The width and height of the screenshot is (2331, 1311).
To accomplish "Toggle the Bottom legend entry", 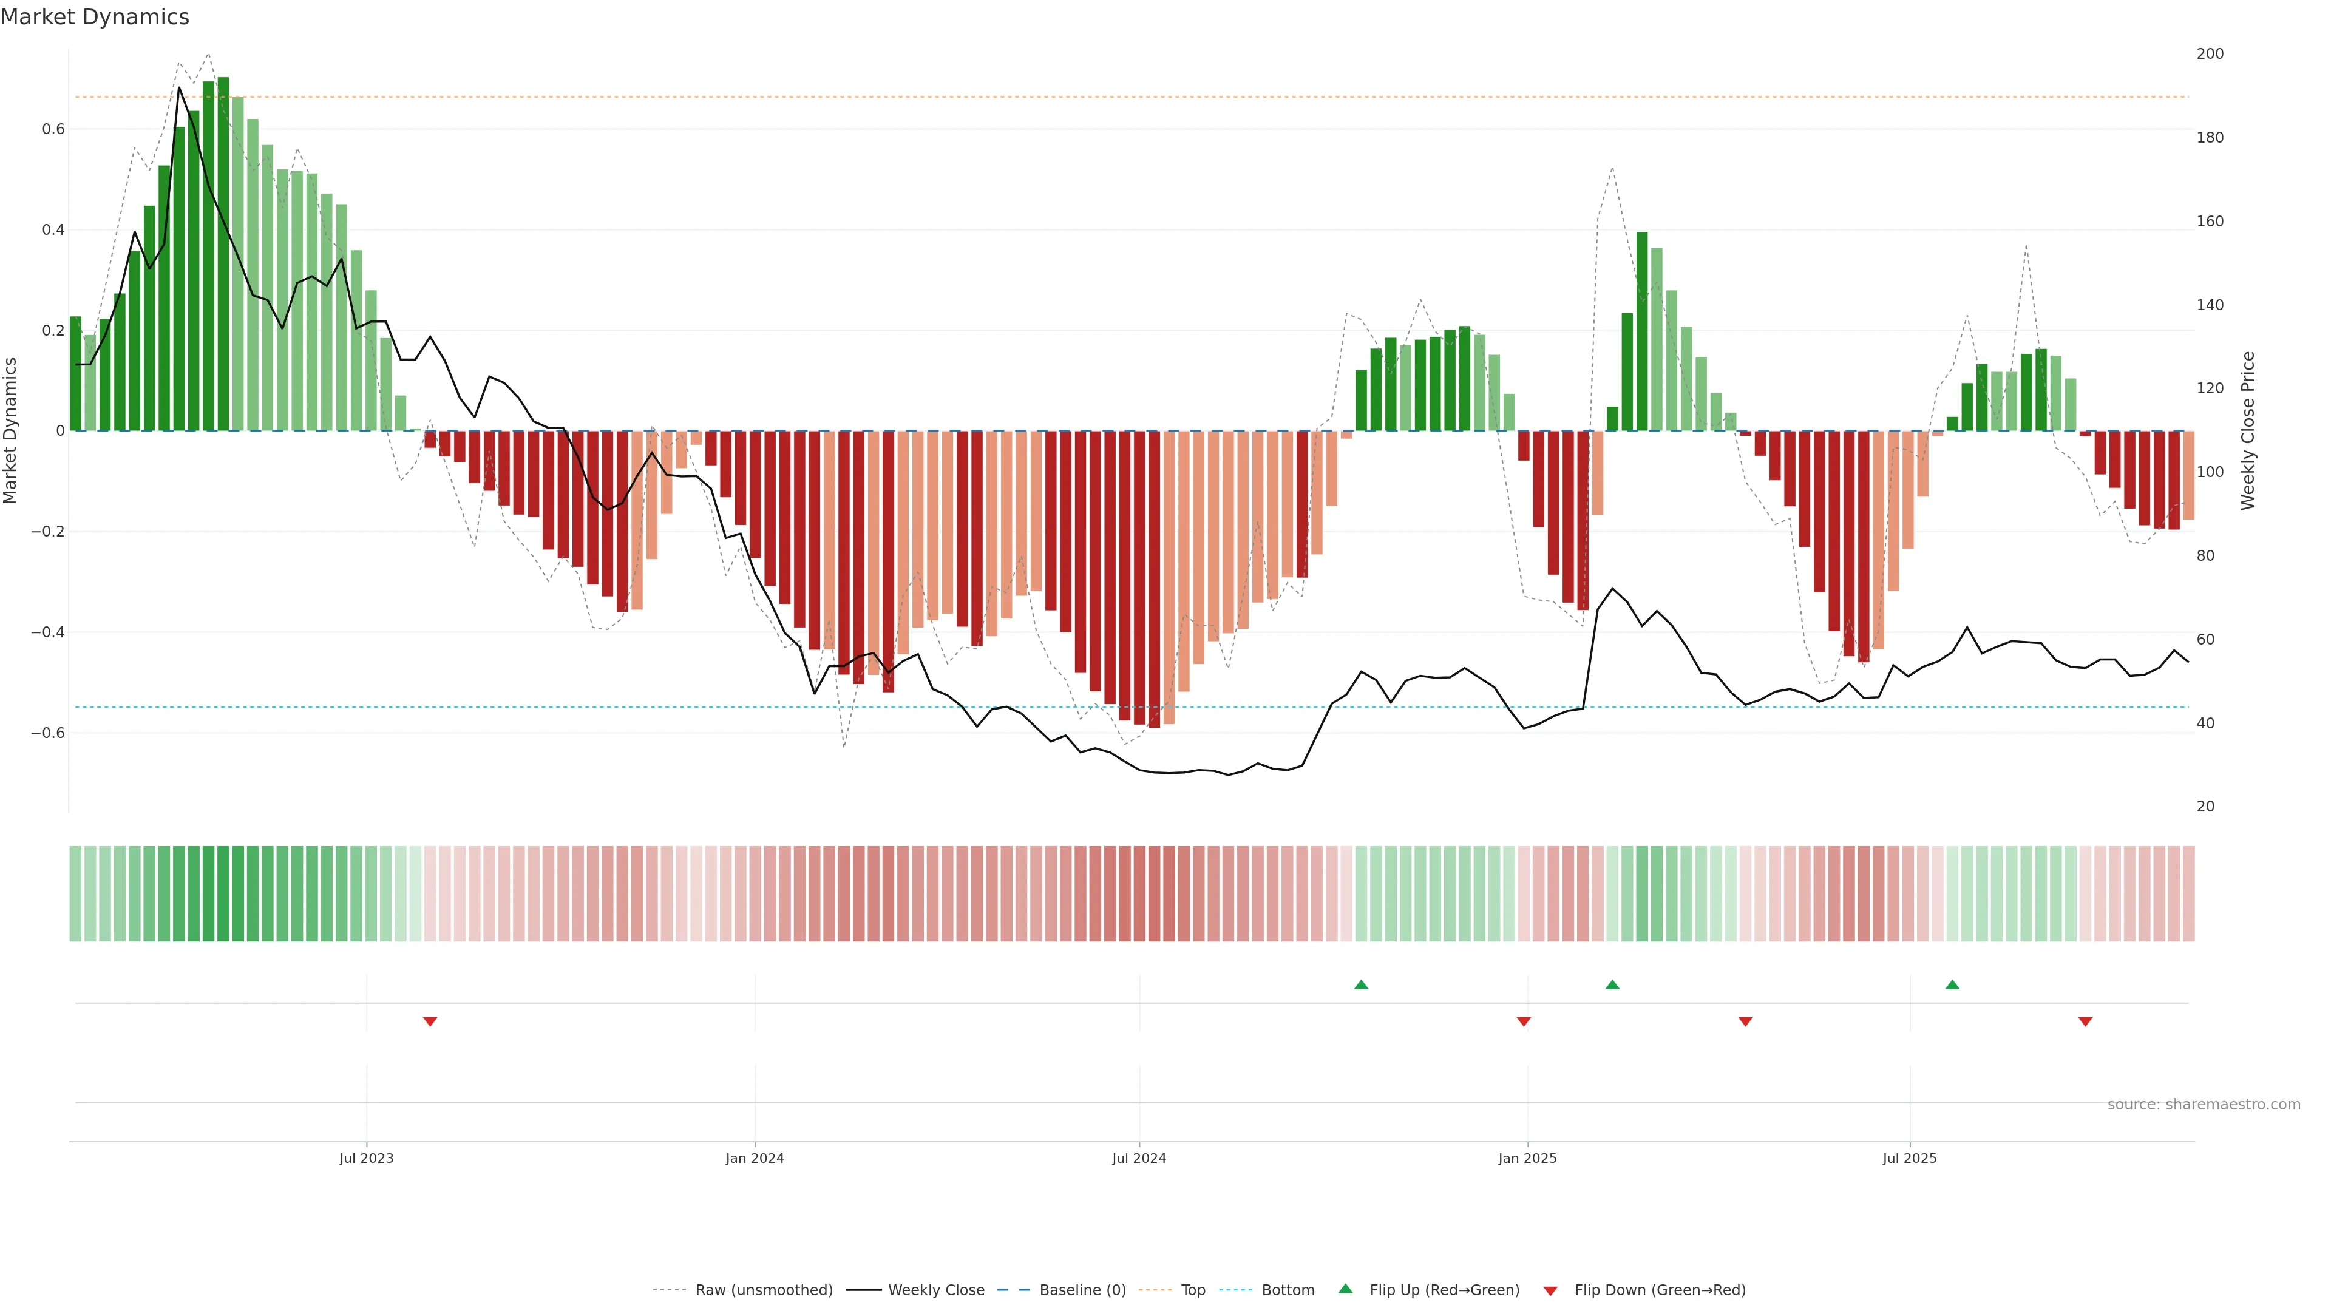I will [1288, 1290].
